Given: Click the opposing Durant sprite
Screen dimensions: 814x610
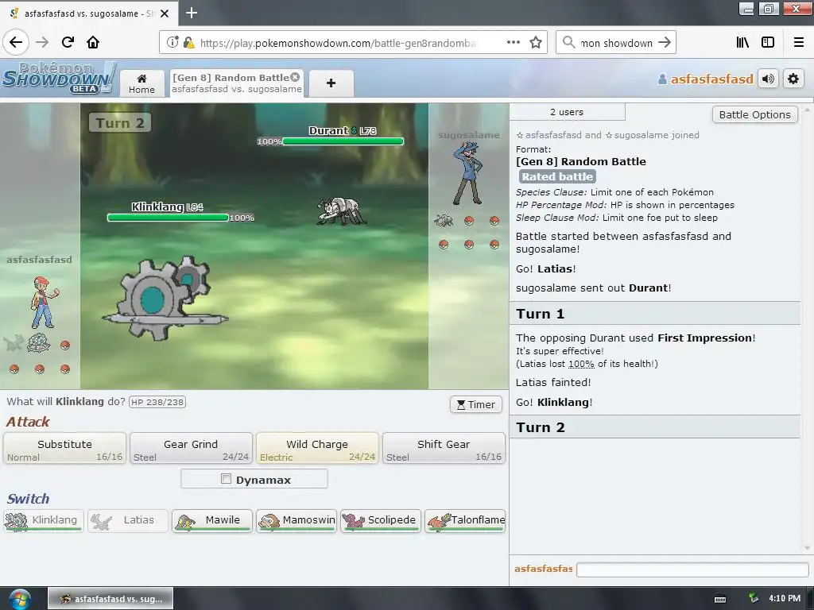Looking at the screenshot, I should pyautogui.click(x=341, y=210).
